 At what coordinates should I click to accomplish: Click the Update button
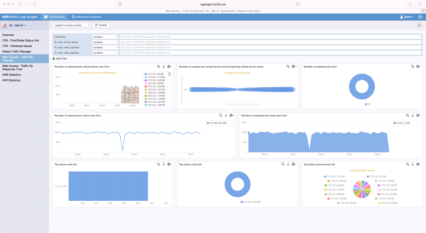coord(101,25)
